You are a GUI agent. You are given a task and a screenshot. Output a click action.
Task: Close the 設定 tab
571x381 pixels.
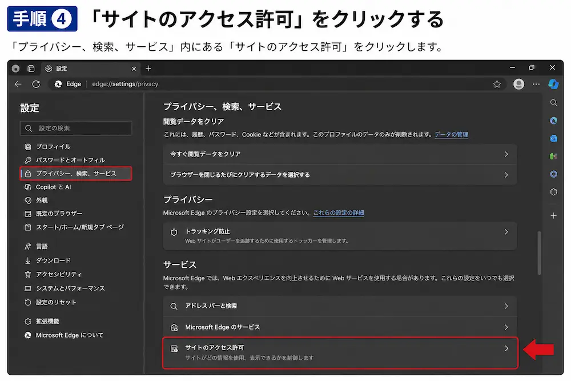(x=134, y=69)
